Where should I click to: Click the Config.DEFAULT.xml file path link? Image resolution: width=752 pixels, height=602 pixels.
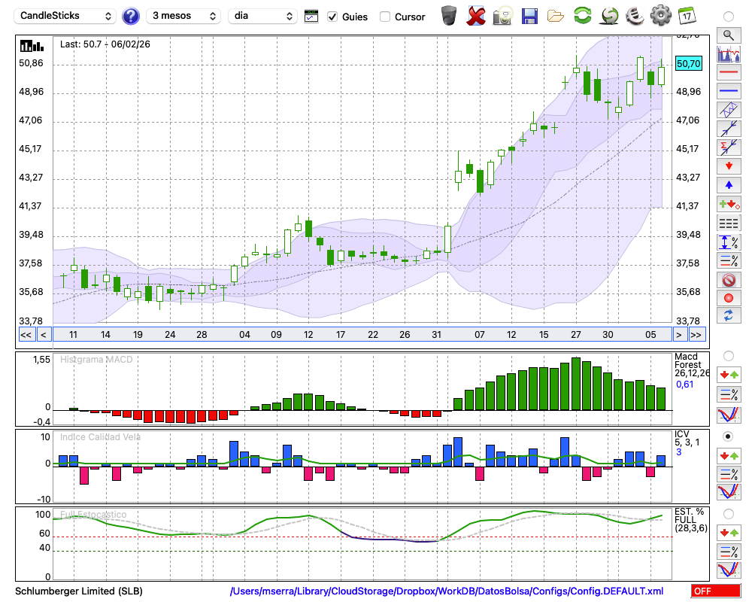point(447,591)
